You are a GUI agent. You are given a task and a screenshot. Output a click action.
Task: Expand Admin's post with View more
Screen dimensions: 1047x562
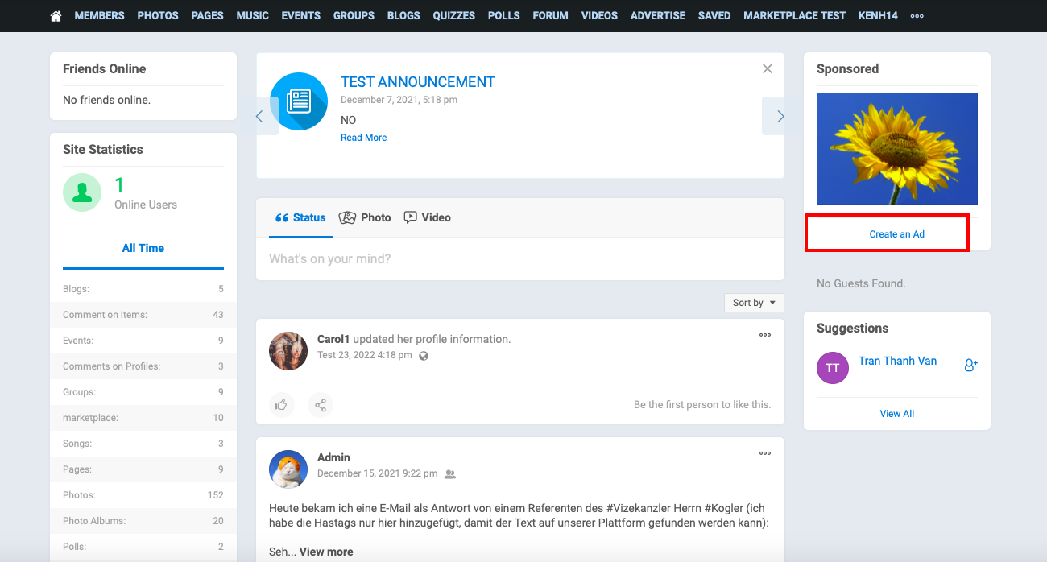click(326, 552)
